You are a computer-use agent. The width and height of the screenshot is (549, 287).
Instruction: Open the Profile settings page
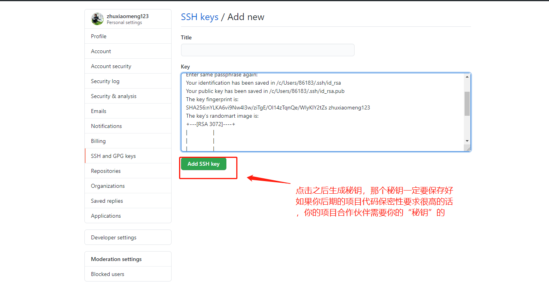[x=128, y=36]
